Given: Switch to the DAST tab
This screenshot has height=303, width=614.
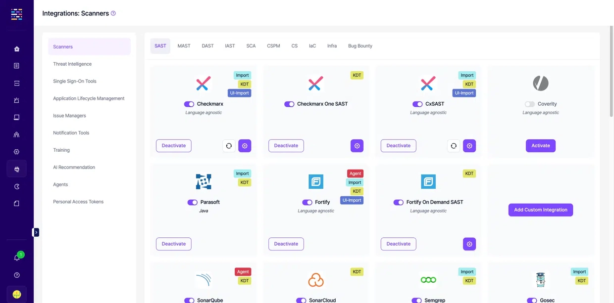Looking at the screenshot, I should (x=207, y=46).
